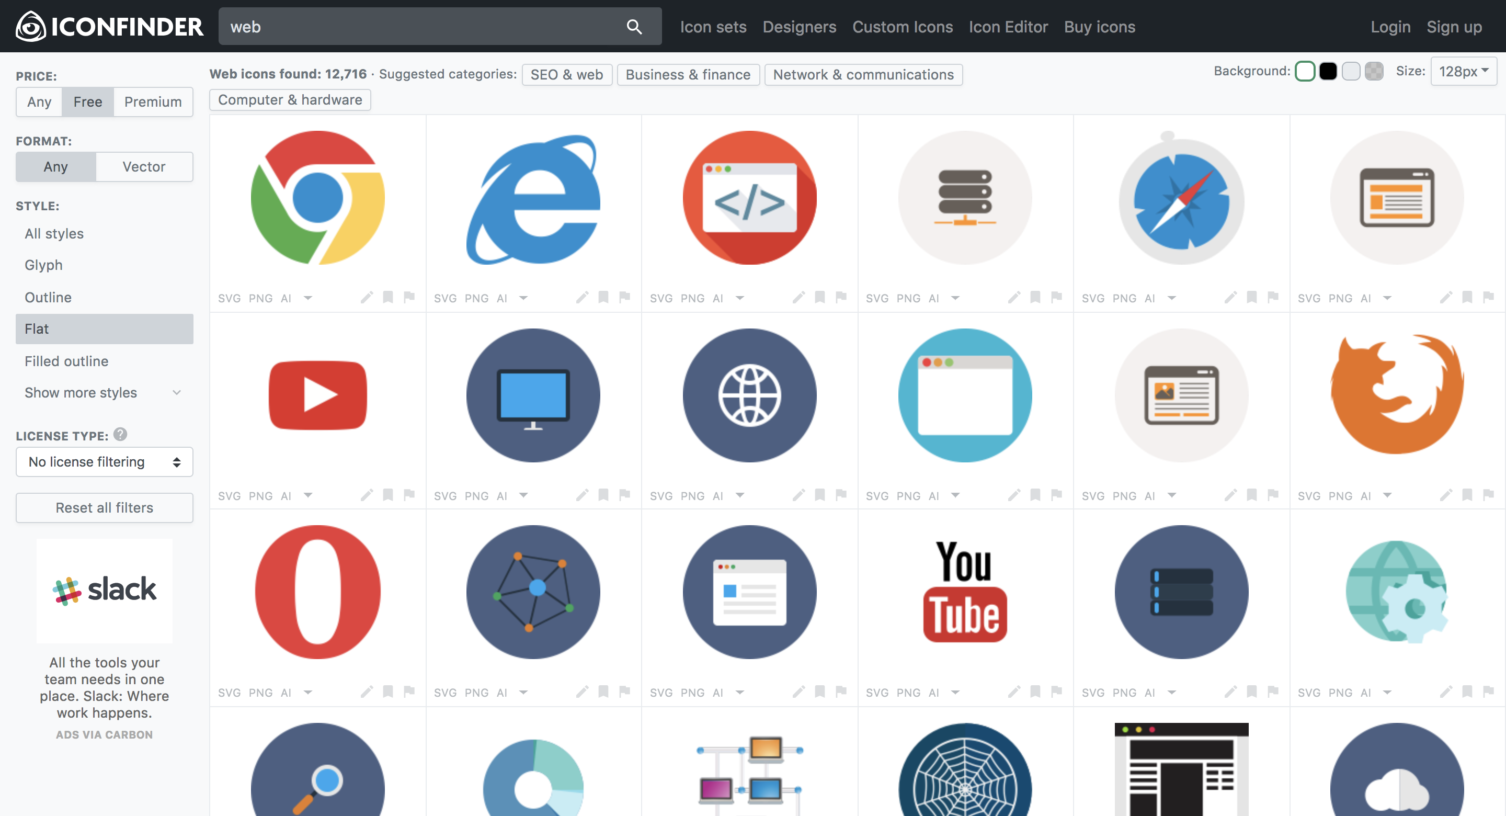Open the Opera browser icon
This screenshot has height=816, width=1506.
coord(317,592)
